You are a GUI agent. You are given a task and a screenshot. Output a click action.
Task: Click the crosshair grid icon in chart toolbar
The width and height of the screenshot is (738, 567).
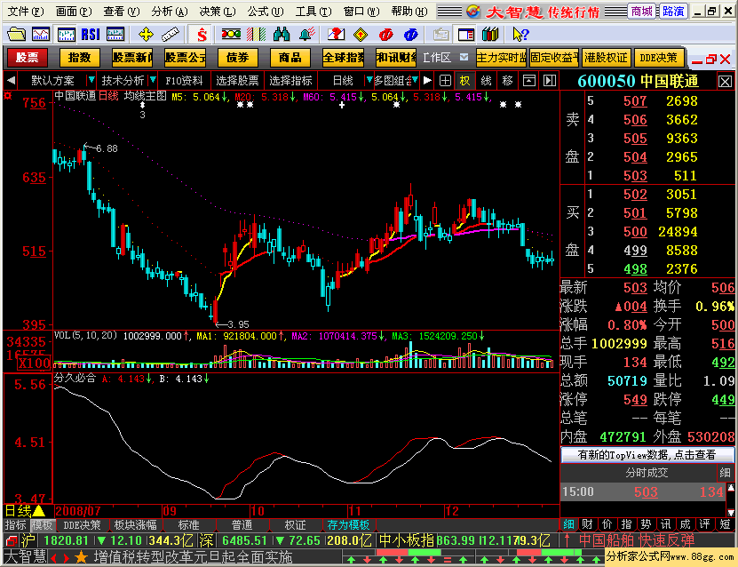(445, 81)
